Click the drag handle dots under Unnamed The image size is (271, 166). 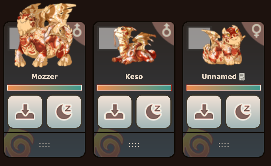click(x=224, y=145)
